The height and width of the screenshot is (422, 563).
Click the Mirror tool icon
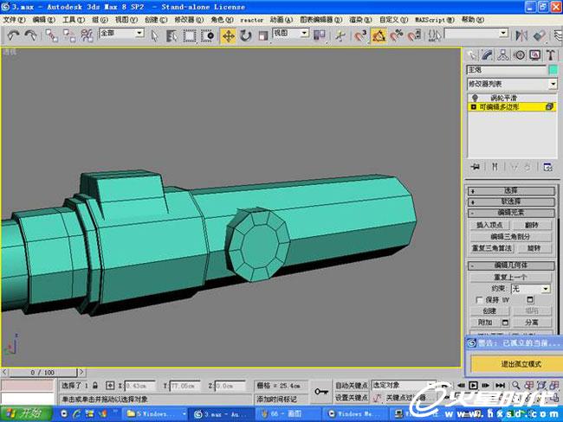(x=521, y=35)
